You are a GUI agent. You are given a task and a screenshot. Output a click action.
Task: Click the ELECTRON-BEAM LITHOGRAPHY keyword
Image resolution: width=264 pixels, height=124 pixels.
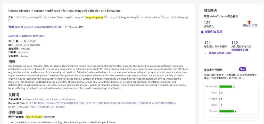40,103
